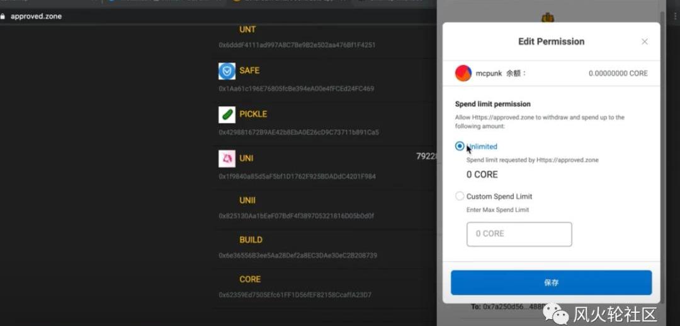Screen dimensions: 680x326
Task: Close the Edit Permission dialog
Action: [645, 41]
